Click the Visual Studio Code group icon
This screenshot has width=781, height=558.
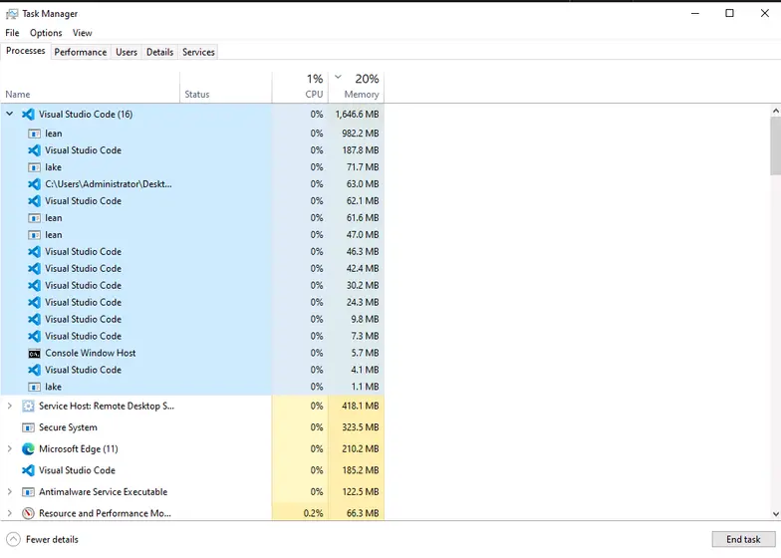point(28,114)
